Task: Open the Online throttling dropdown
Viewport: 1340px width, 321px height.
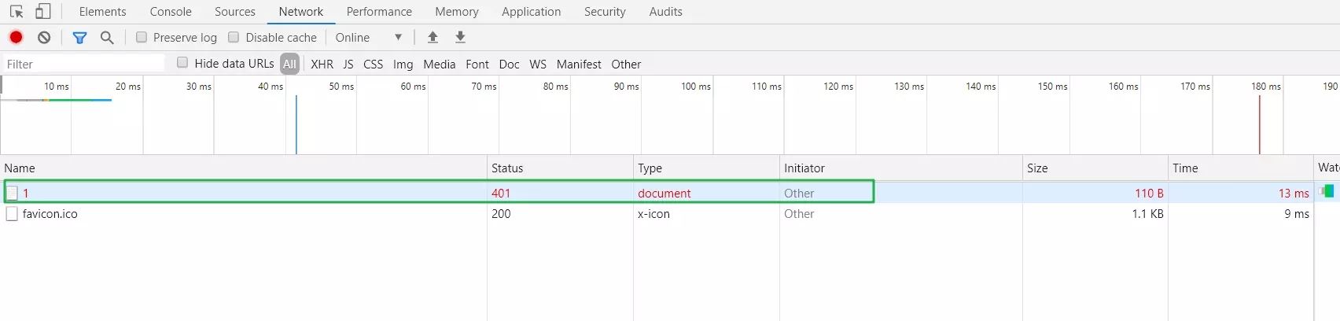Action: [x=369, y=37]
